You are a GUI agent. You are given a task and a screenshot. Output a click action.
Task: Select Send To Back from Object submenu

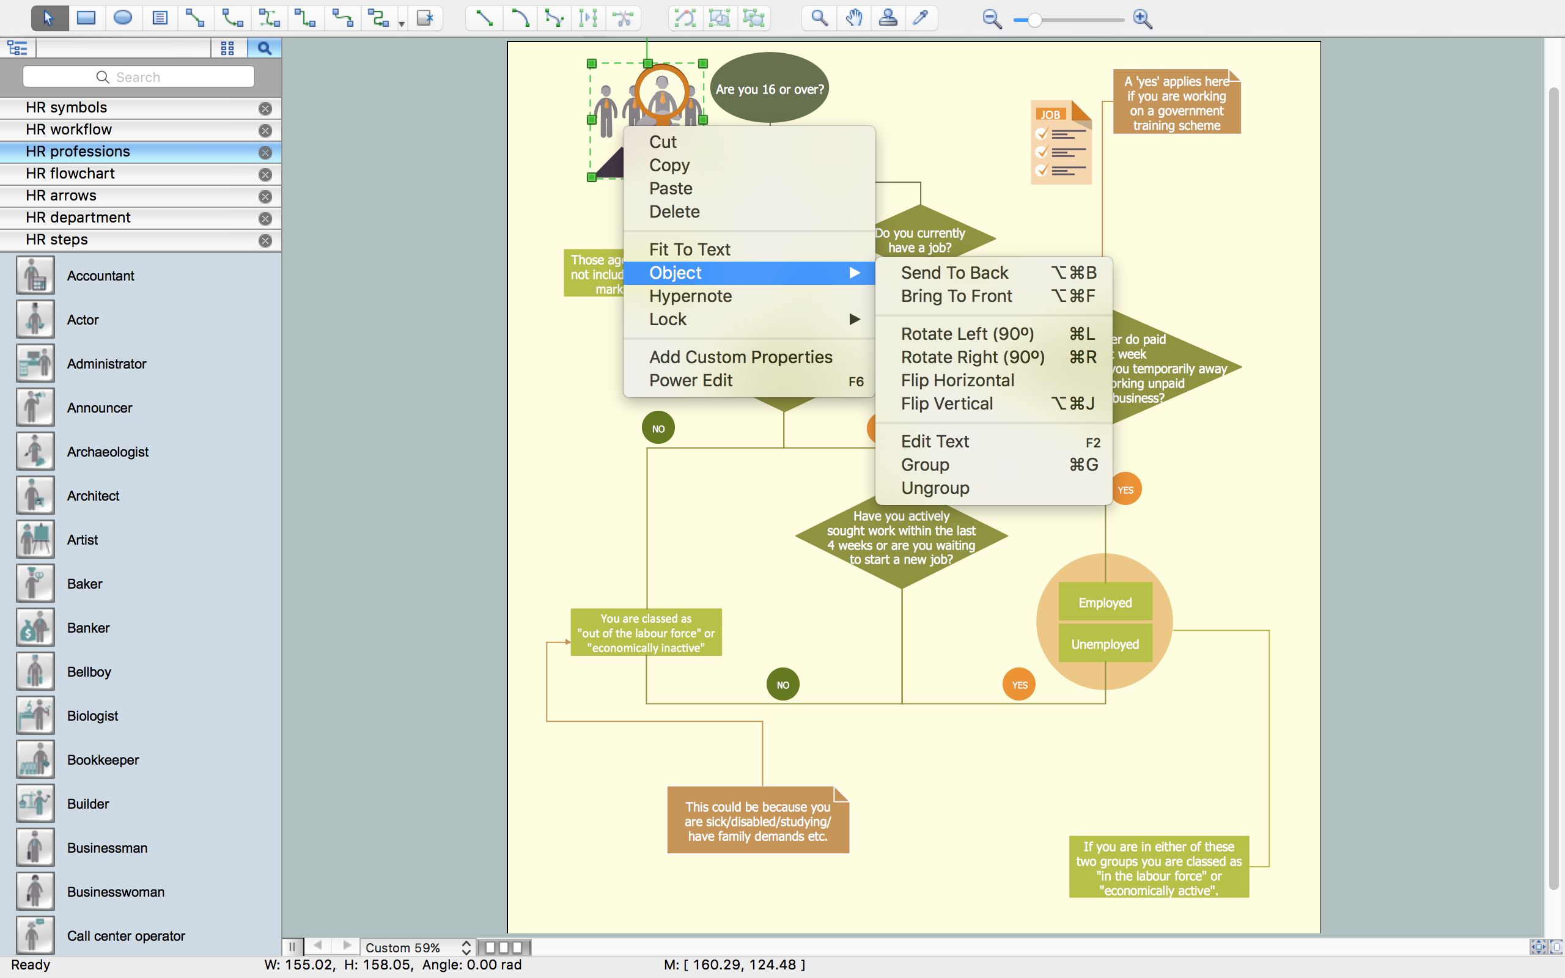[954, 271]
